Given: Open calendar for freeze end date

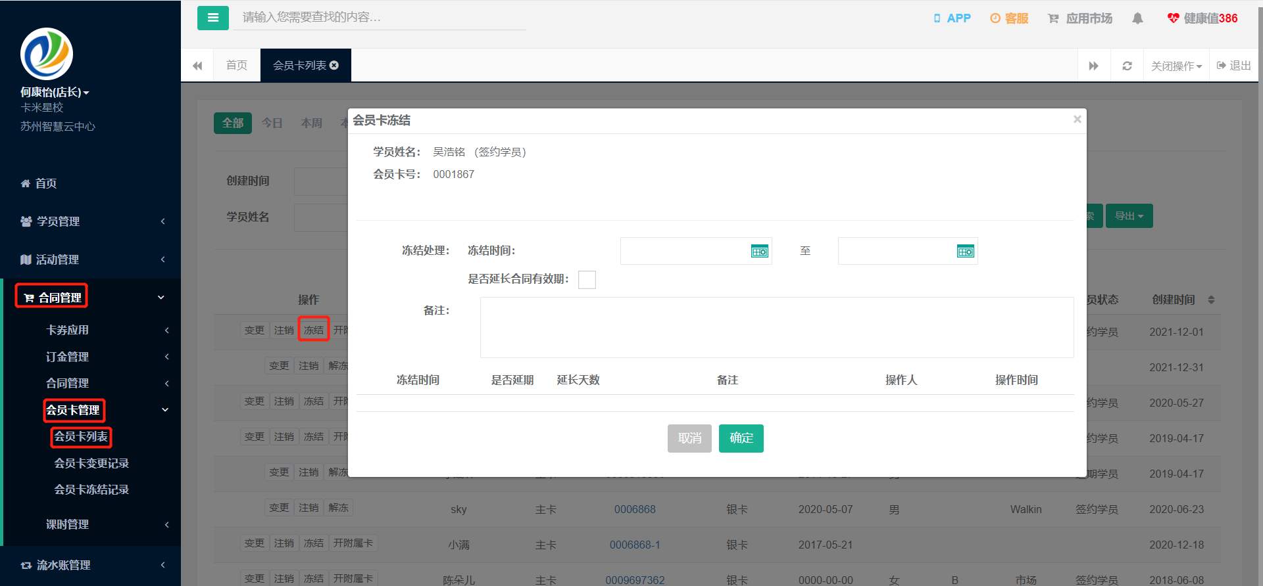Looking at the screenshot, I should 966,252.
